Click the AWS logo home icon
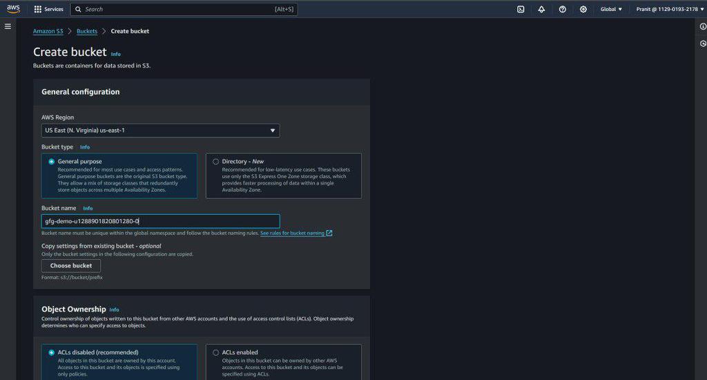Image resolution: width=707 pixels, height=380 pixels. coord(14,9)
